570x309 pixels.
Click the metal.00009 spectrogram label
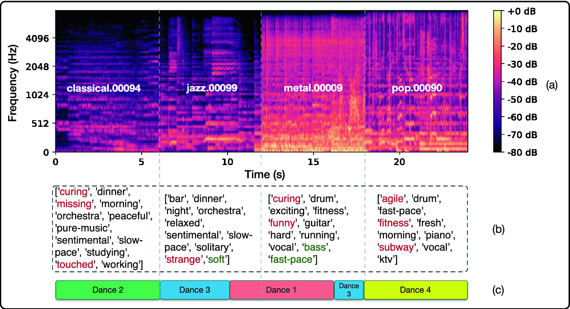coord(313,88)
